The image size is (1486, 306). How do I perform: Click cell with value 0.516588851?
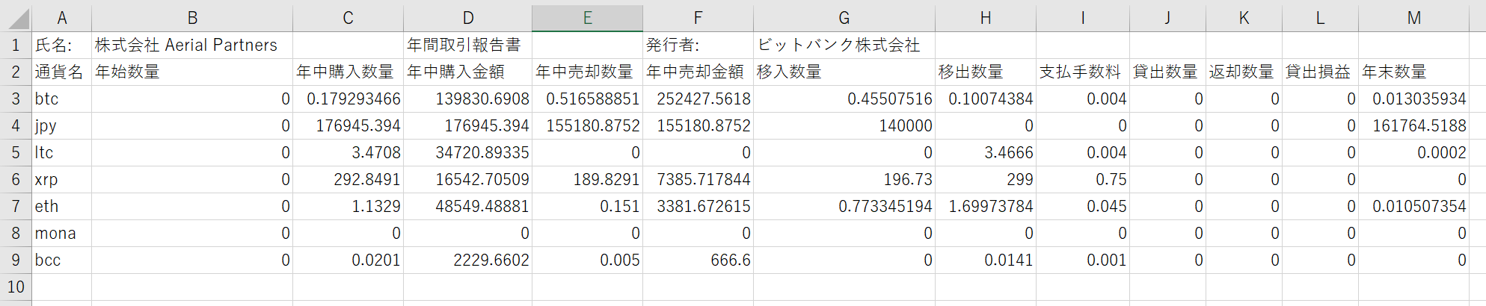coord(587,99)
